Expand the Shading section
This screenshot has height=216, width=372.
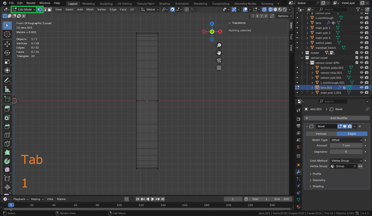click(317, 186)
